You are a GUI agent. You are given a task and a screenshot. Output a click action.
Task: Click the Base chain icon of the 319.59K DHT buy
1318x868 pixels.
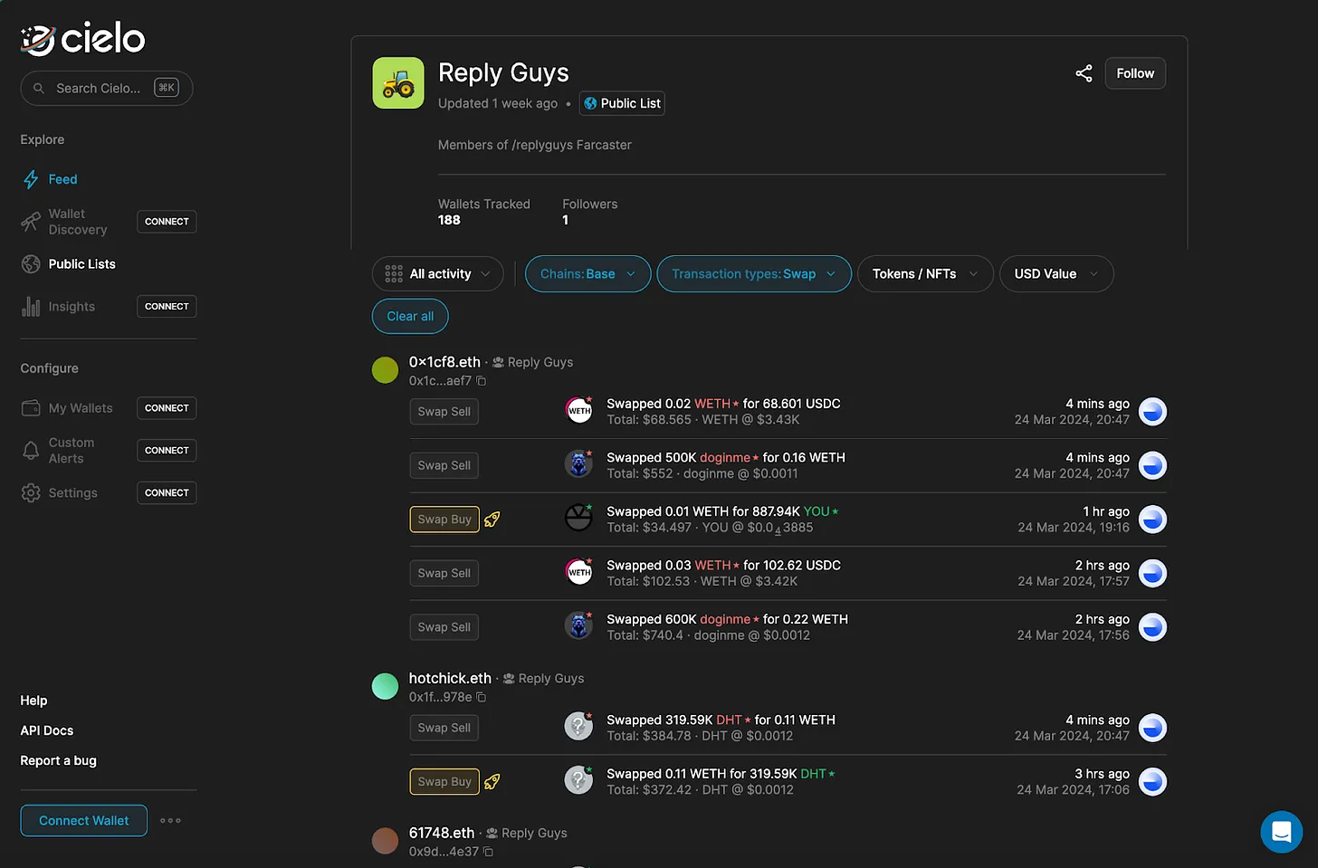1152,781
